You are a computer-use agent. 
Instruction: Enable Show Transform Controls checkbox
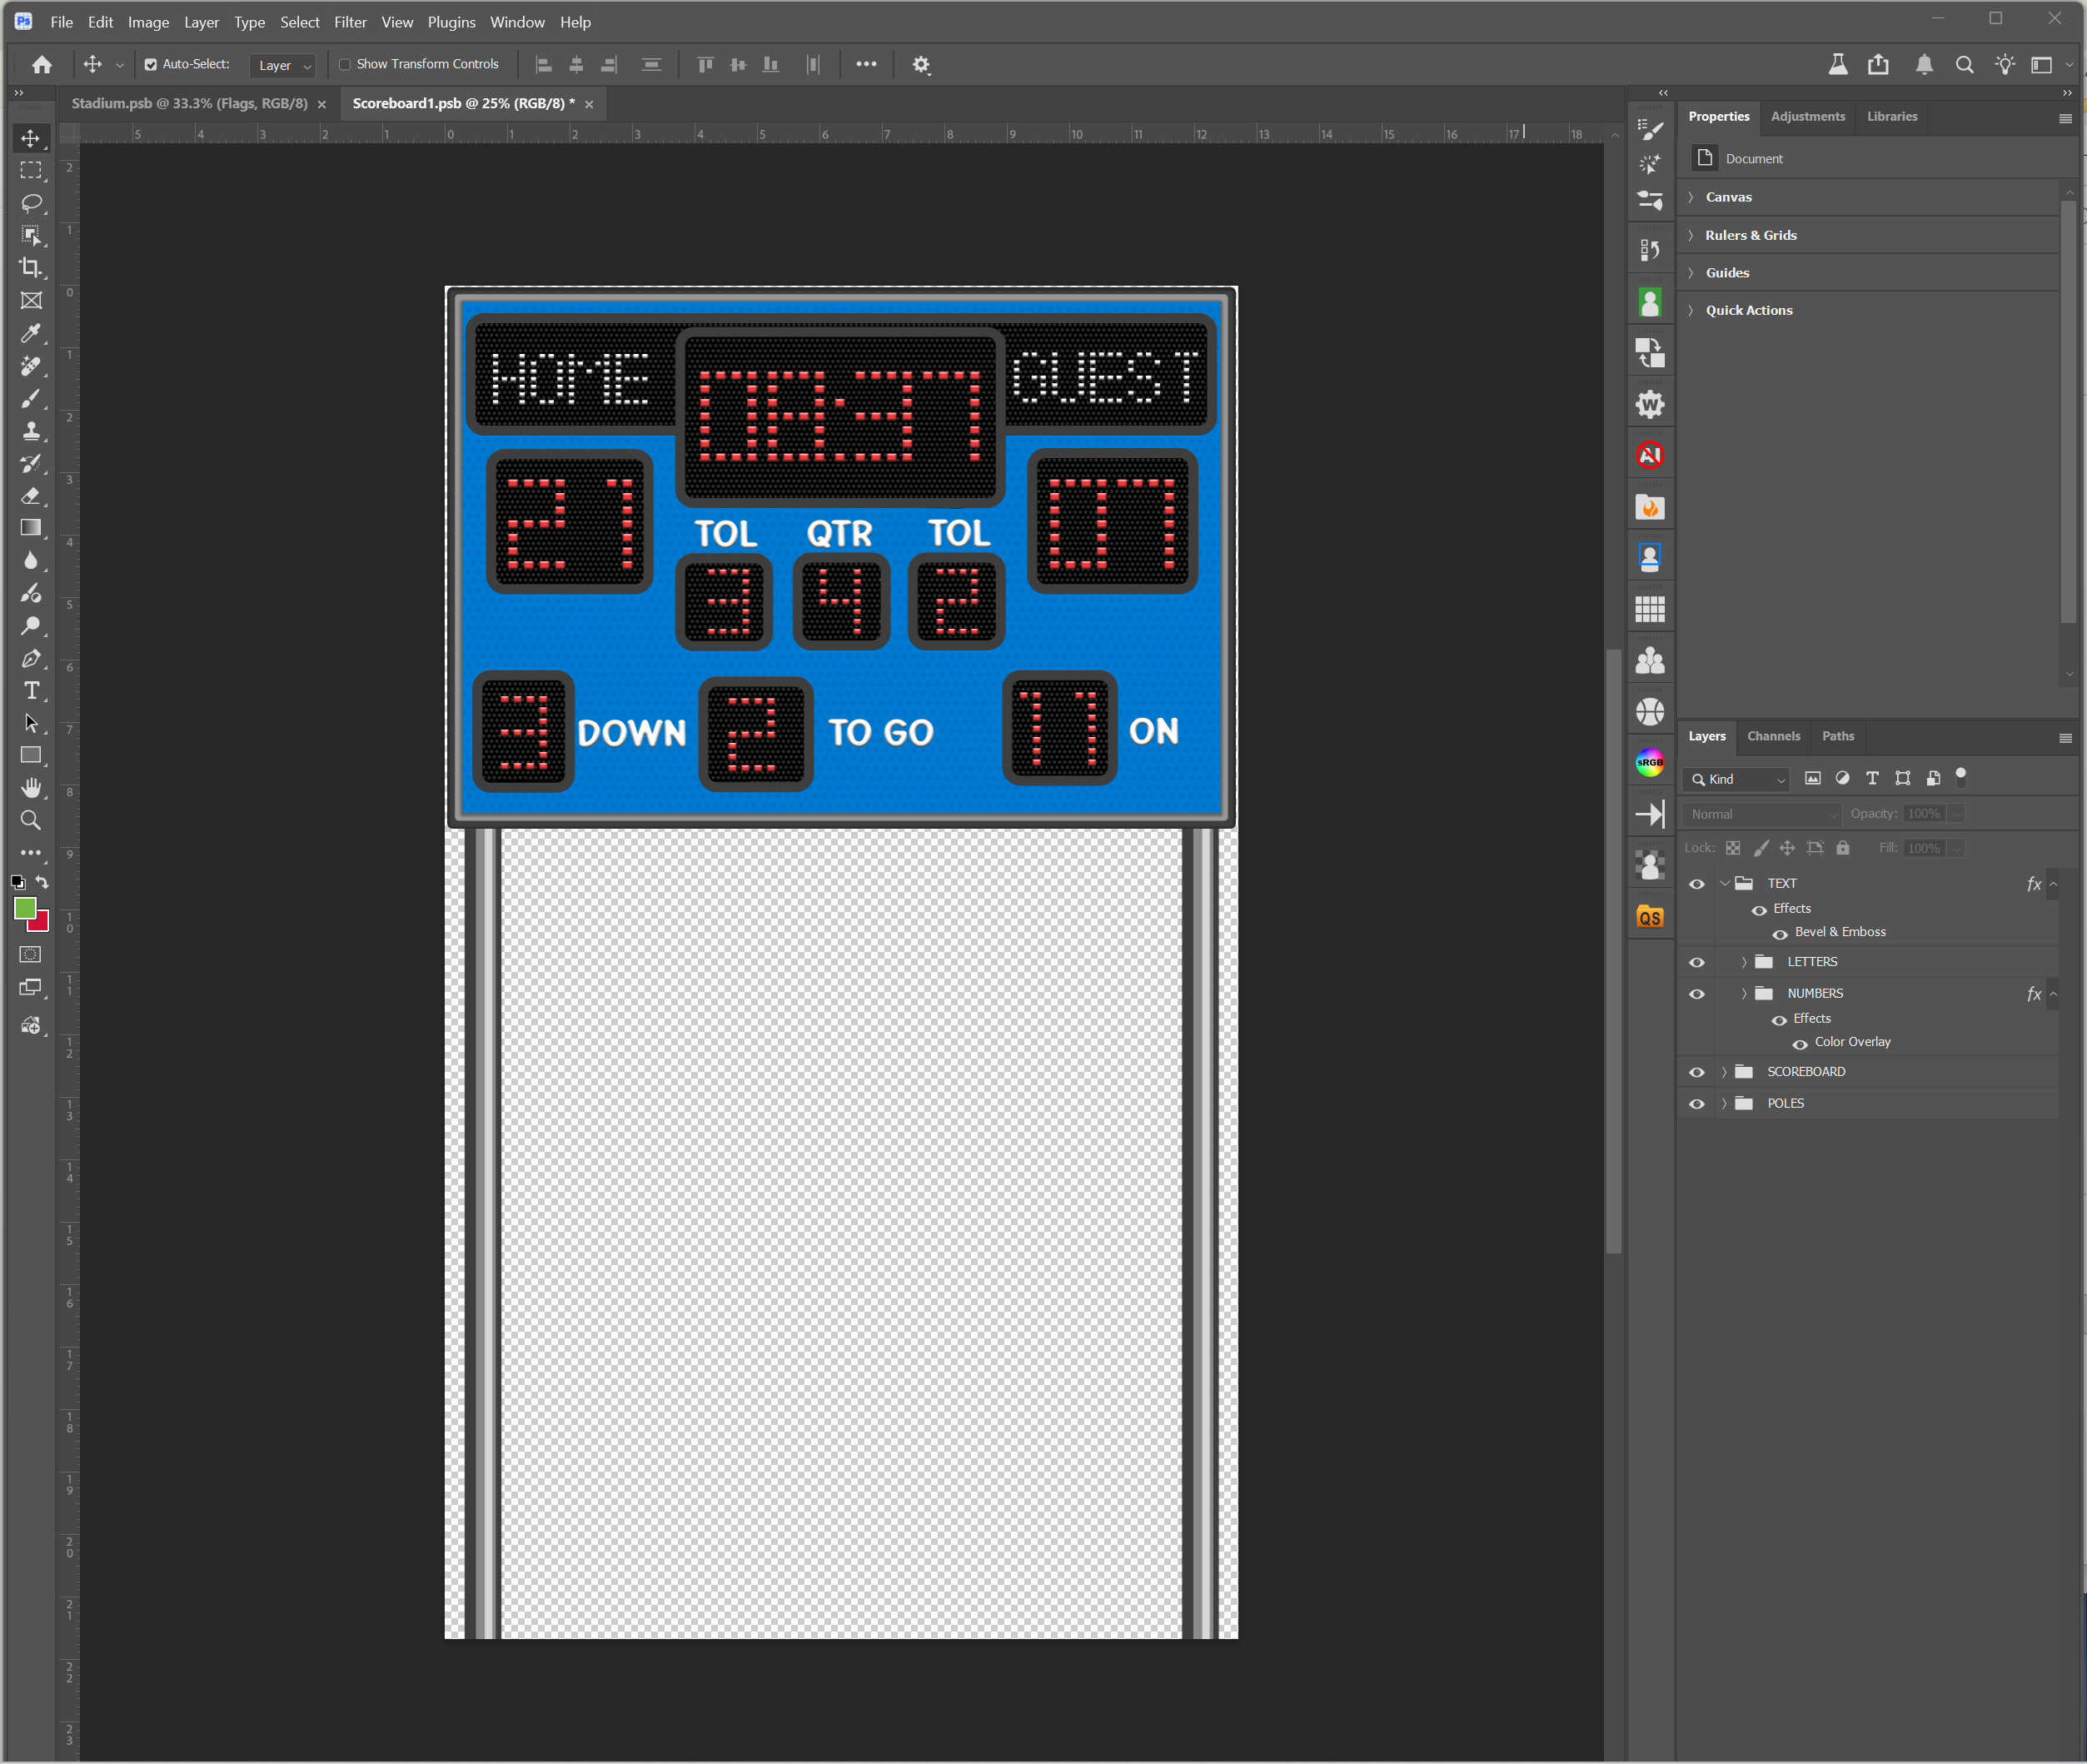pyautogui.click(x=345, y=65)
